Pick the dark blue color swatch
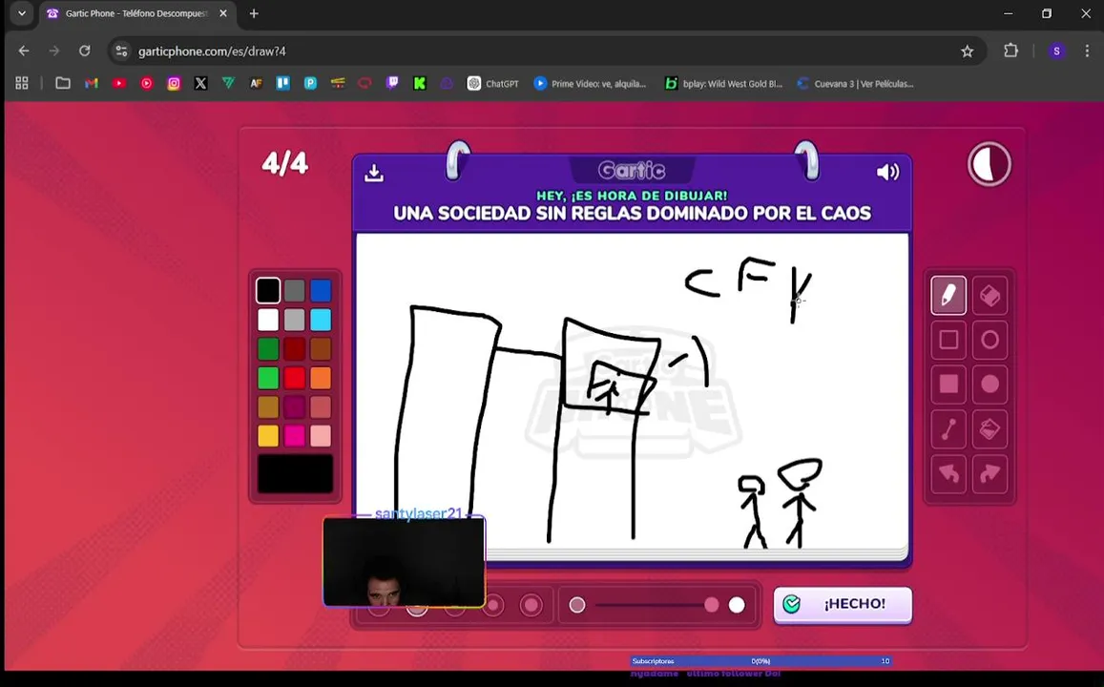 tap(321, 290)
